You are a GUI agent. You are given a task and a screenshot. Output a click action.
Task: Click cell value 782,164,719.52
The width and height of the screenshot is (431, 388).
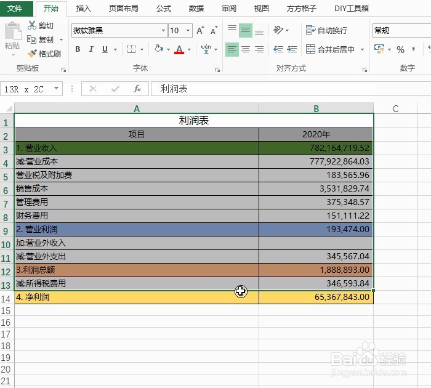pyautogui.click(x=316, y=148)
